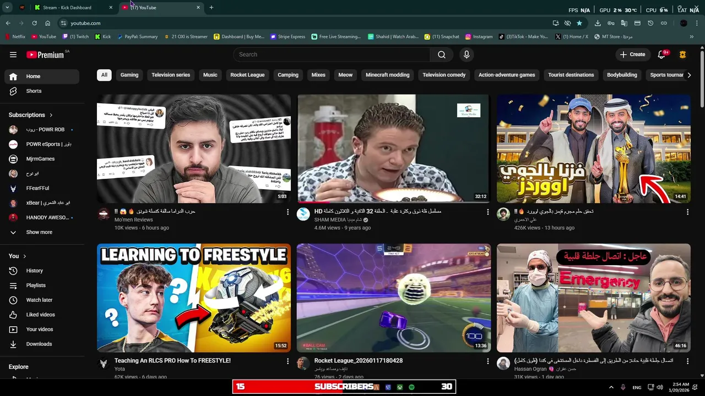Select the Rocket League chip
The image size is (705, 396).
(x=247, y=75)
